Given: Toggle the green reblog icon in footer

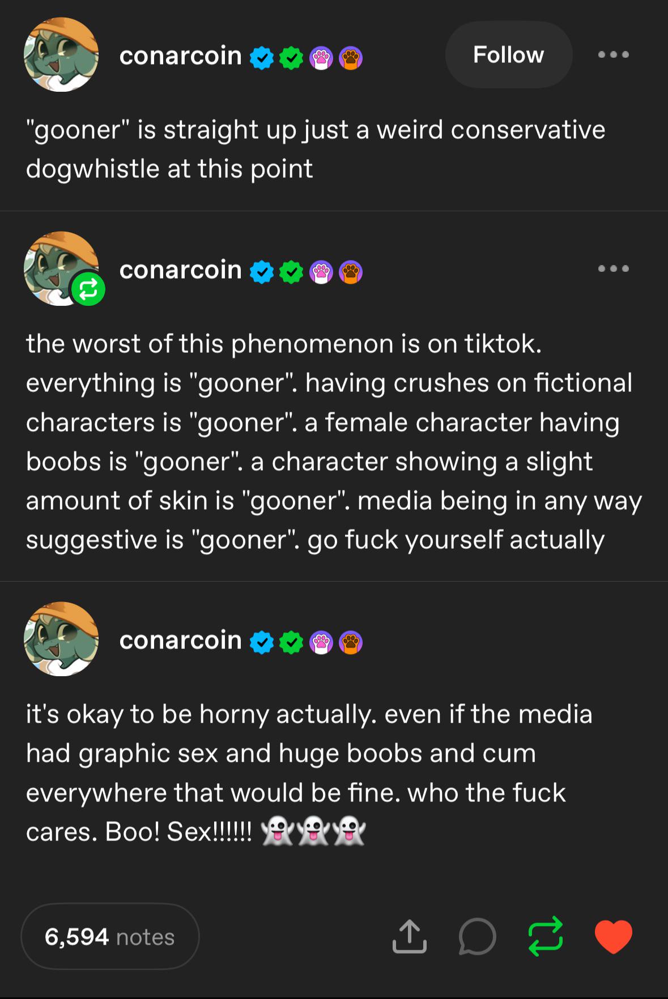Looking at the screenshot, I should [x=545, y=937].
